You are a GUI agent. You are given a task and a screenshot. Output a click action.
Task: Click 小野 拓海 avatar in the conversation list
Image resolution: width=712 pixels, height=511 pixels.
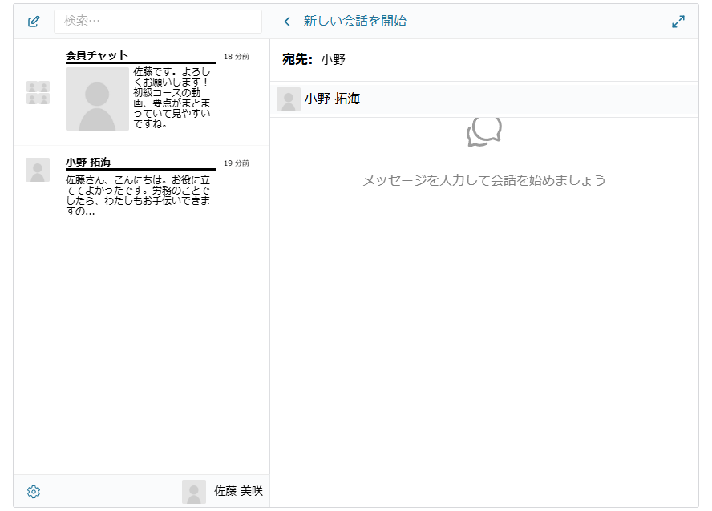(38, 170)
